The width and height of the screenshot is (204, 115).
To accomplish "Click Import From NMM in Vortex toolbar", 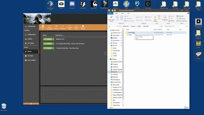I will click(69, 27).
